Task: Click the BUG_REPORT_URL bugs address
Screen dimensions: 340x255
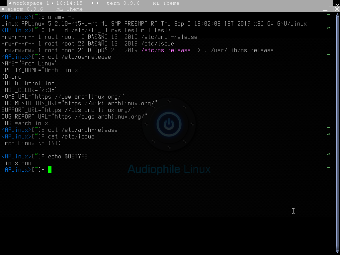Action: coord(100,117)
